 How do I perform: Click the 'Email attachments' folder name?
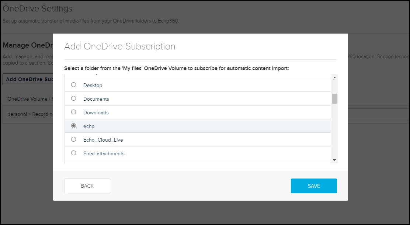coord(104,153)
